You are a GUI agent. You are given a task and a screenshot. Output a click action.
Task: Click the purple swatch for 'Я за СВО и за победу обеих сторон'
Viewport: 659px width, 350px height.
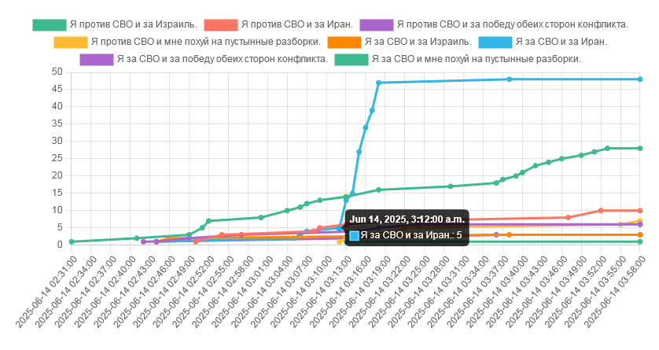coord(97,59)
